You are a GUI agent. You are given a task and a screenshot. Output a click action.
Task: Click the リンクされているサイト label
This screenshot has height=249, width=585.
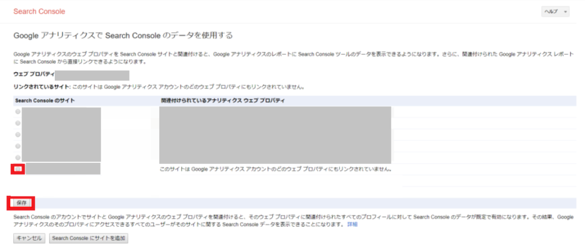(41, 87)
